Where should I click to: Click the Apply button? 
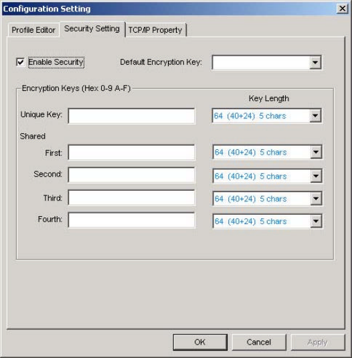pos(318,342)
